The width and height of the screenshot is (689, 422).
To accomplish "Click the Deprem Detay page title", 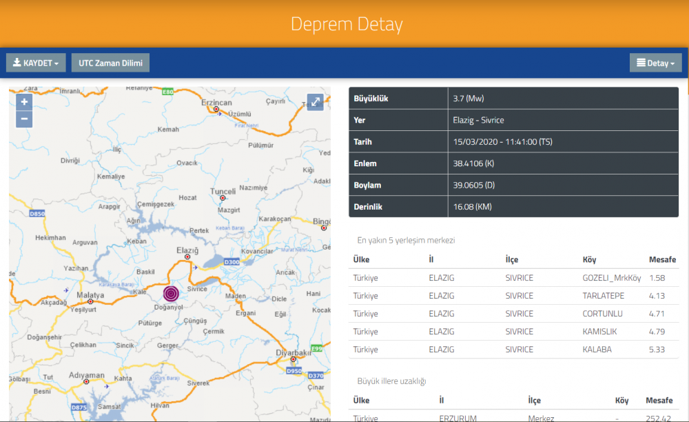I will click(x=347, y=24).
